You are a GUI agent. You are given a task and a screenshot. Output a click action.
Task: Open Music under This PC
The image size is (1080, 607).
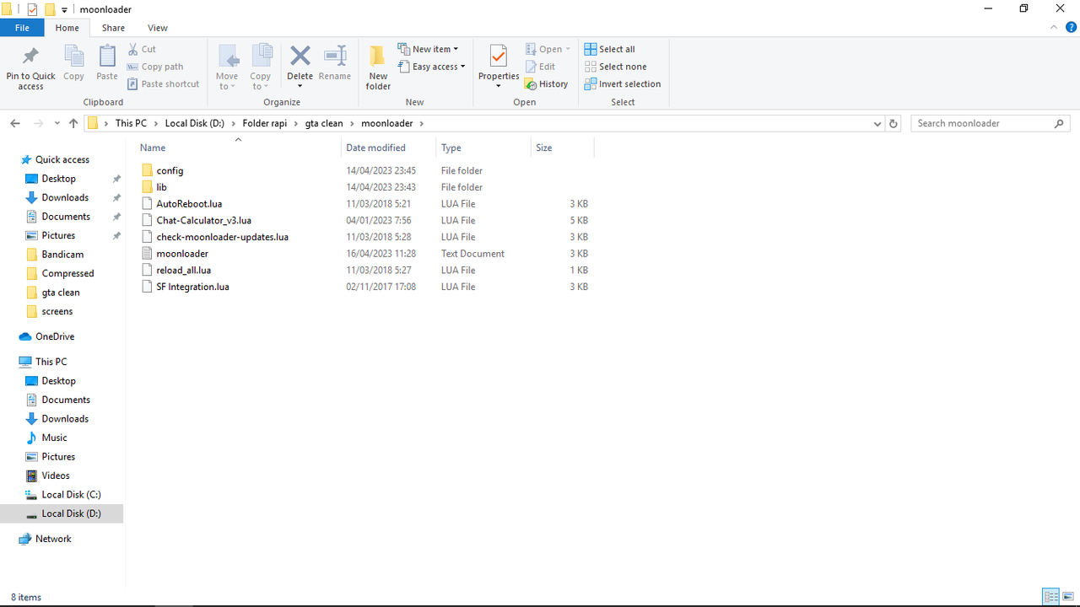[x=54, y=438]
